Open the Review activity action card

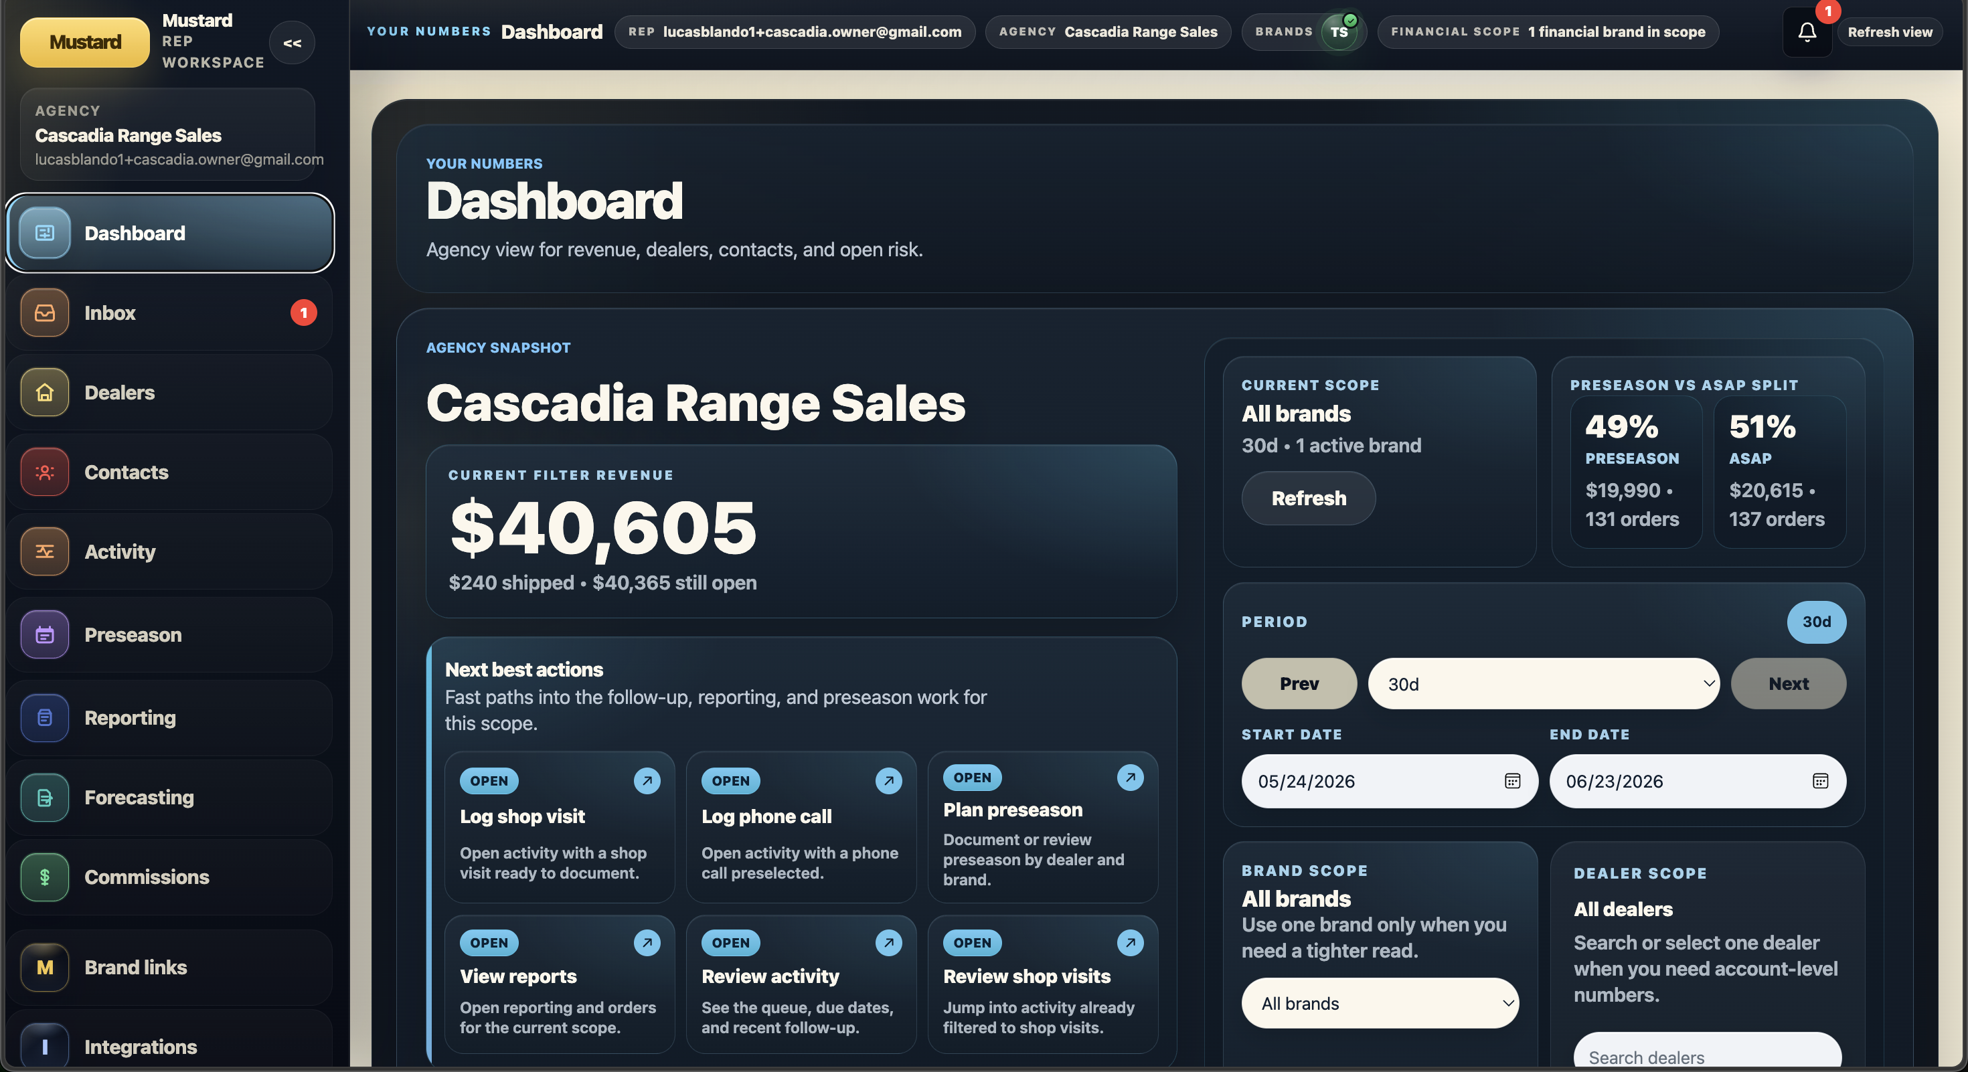801,984
